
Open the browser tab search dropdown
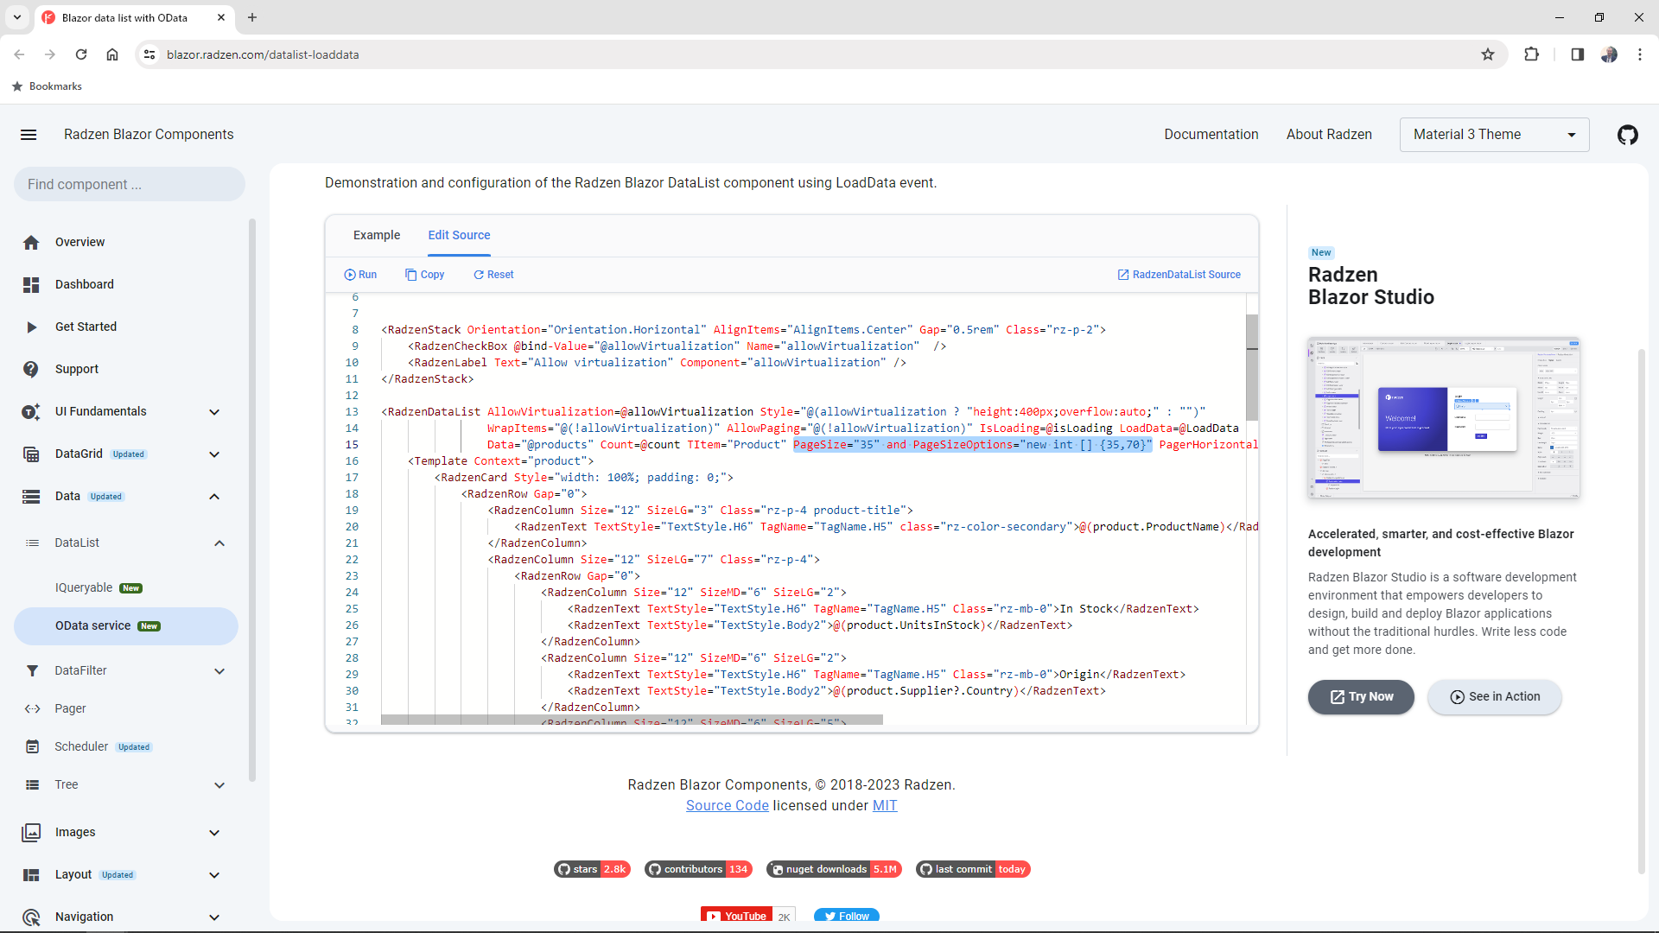17,17
